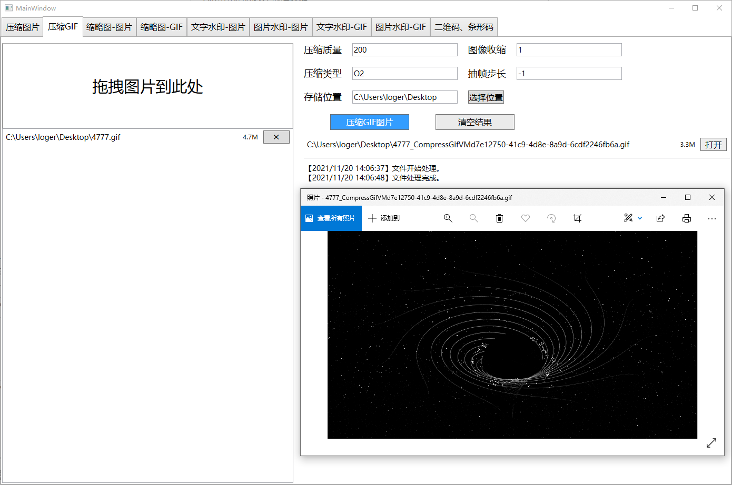
Task: Open the compressed GIF with 打开
Action: 713,144
